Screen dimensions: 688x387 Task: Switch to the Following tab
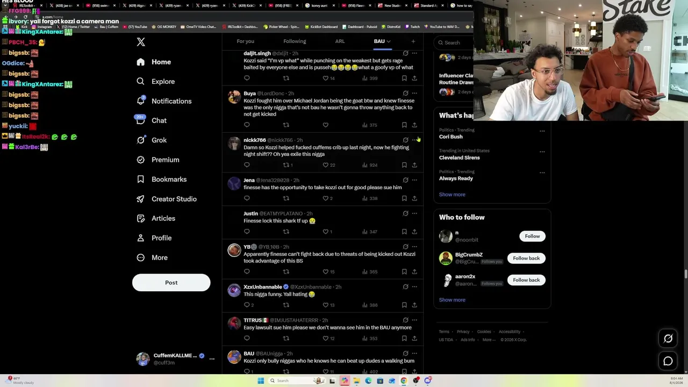coord(295,41)
